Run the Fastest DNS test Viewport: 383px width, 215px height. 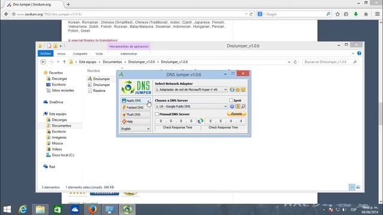(136, 107)
